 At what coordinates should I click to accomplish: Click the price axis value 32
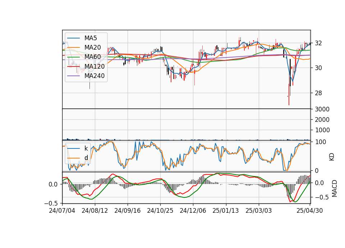318,43
